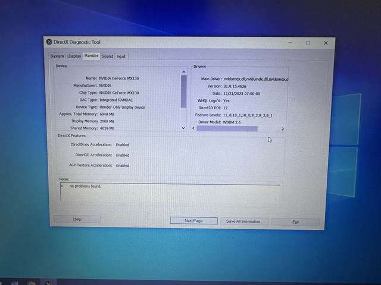381x285 pixels.
Task: Click the Exit button
Action: click(x=295, y=221)
